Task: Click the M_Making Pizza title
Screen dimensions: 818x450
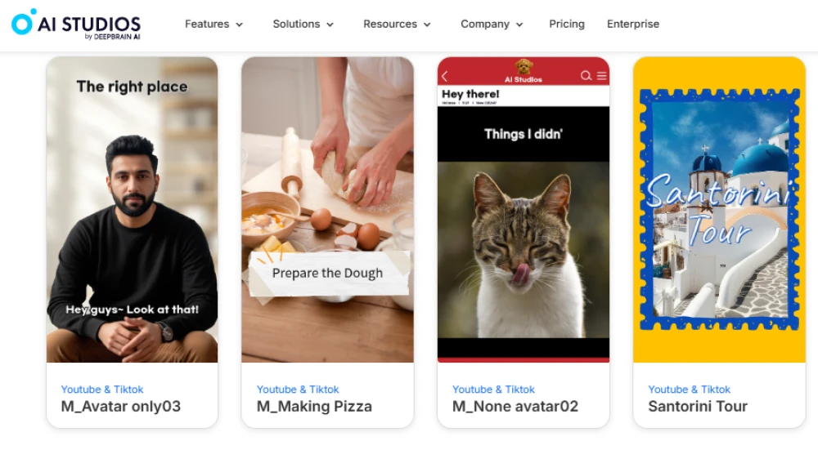Action: coord(314,406)
